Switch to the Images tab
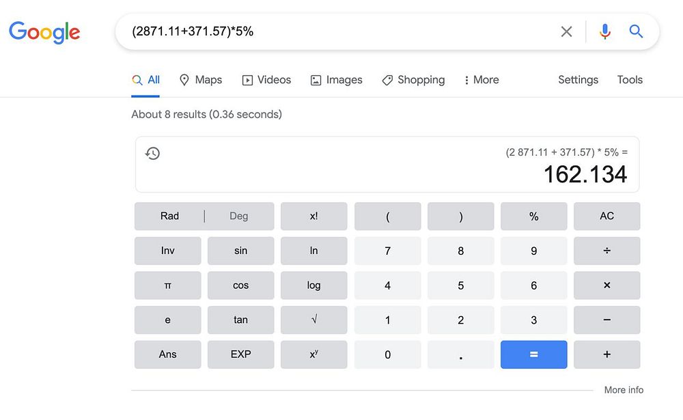The height and width of the screenshot is (420, 683). click(x=336, y=80)
